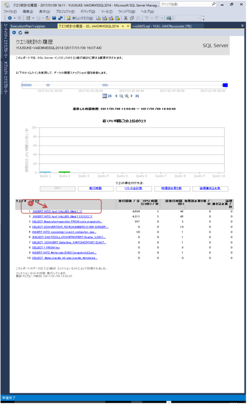Screen dimensions: 247x404
Task: Open the デバッグ(D) menu
Action: click(x=88, y=11)
